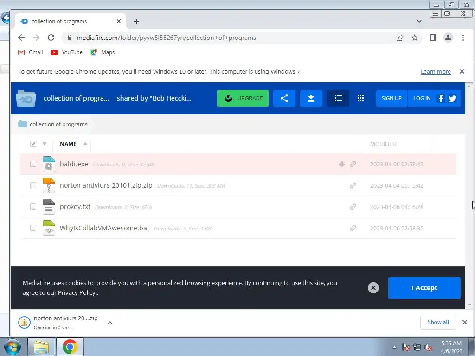The width and height of the screenshot is (475, 356).
Task: Open norton antiviurs 20101.zip.zip file name
Action: [106, 185]
